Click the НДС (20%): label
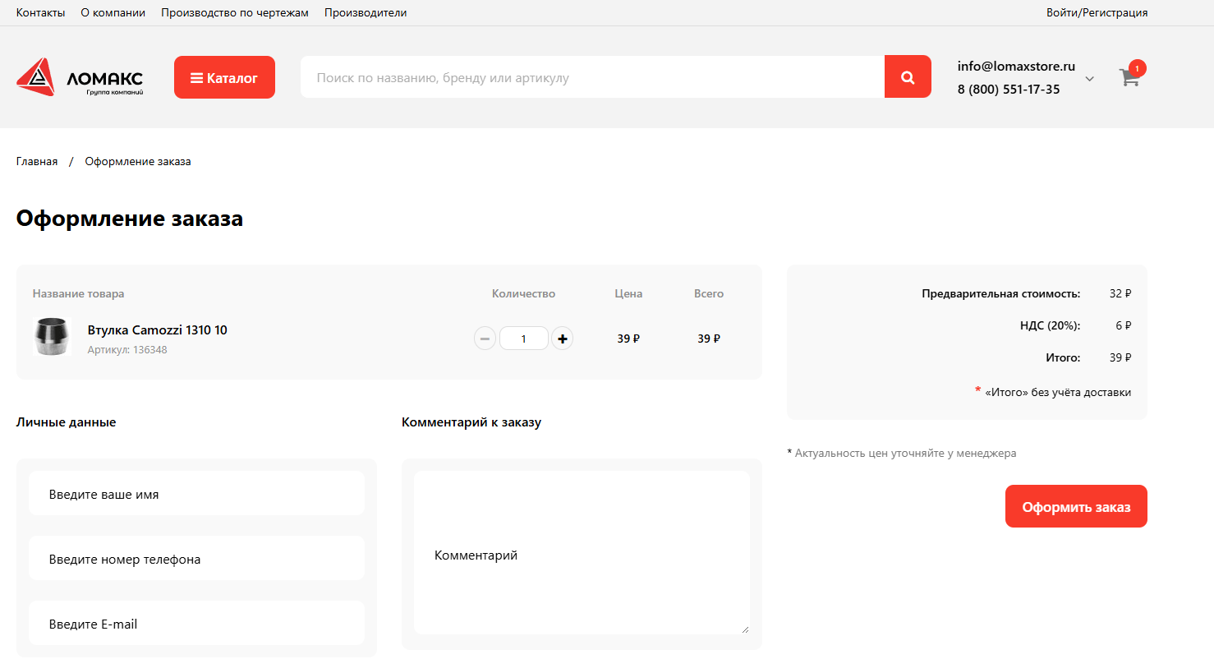This screenshot has height=659, width=1214. (1051, 325)
